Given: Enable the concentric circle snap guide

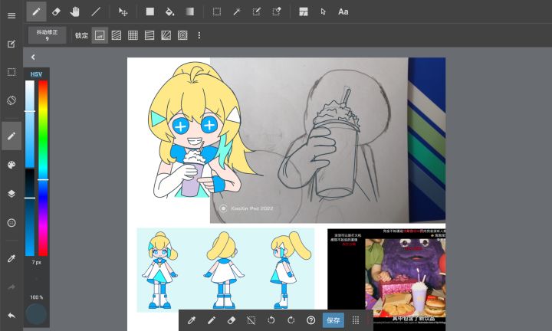Looking at the screenshot, I should coord(182,35).
